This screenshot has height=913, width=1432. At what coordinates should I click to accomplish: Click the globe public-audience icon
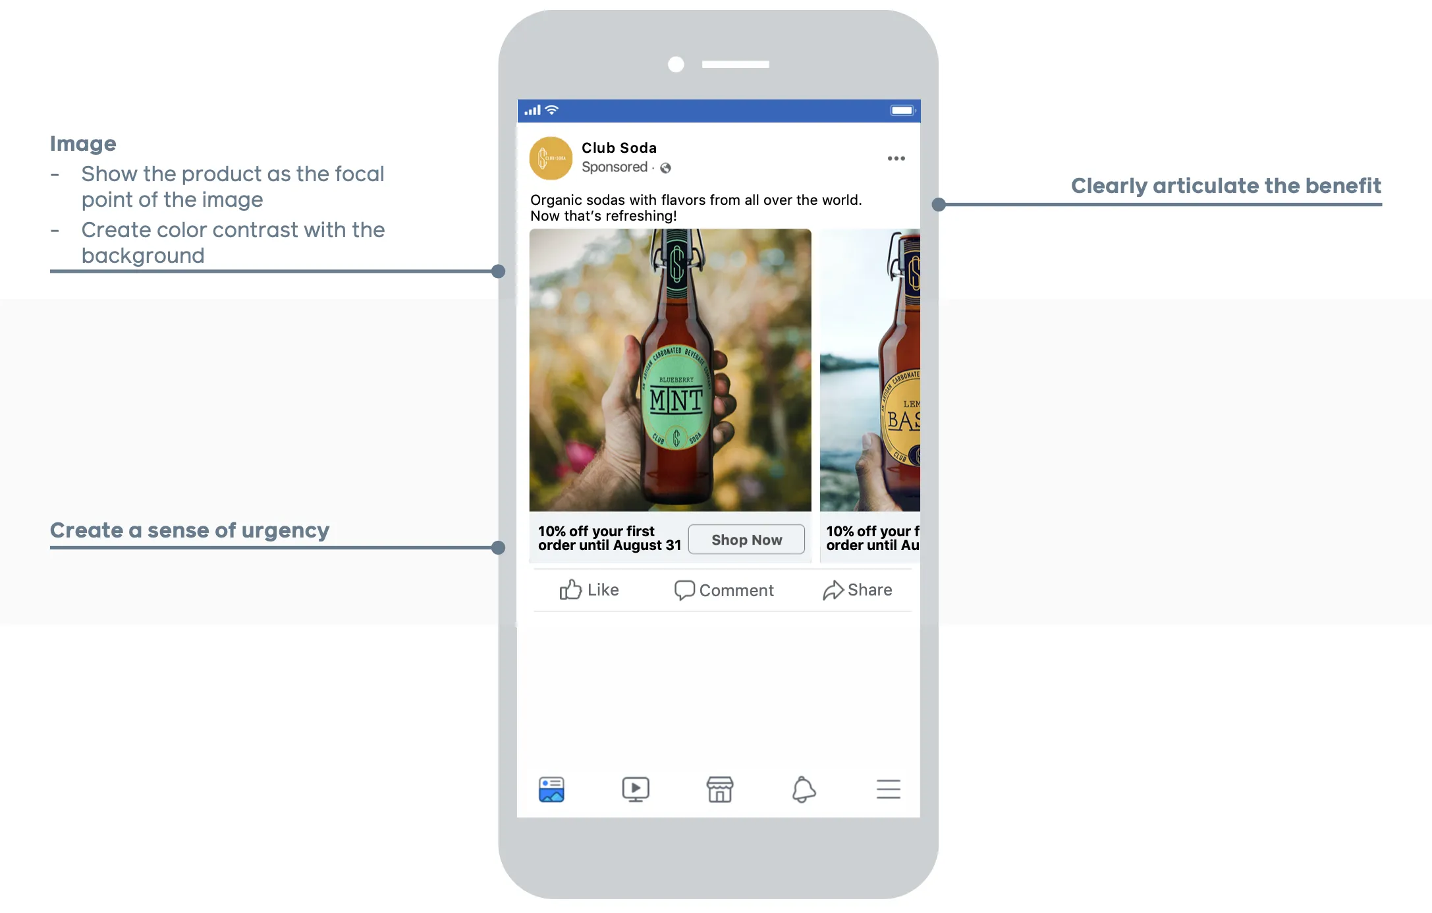[665, 168]
